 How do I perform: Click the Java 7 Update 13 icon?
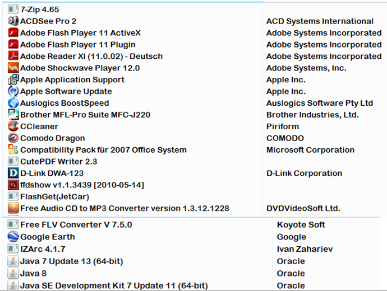point(13,261)
